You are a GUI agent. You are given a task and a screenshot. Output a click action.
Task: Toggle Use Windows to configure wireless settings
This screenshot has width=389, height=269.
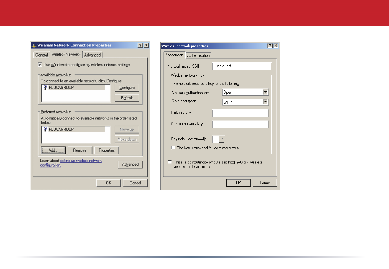(40, 64)
